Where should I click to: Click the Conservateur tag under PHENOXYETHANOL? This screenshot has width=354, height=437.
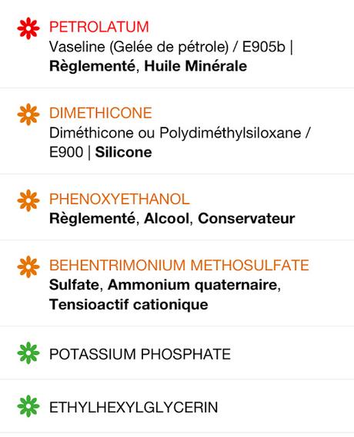246,218
